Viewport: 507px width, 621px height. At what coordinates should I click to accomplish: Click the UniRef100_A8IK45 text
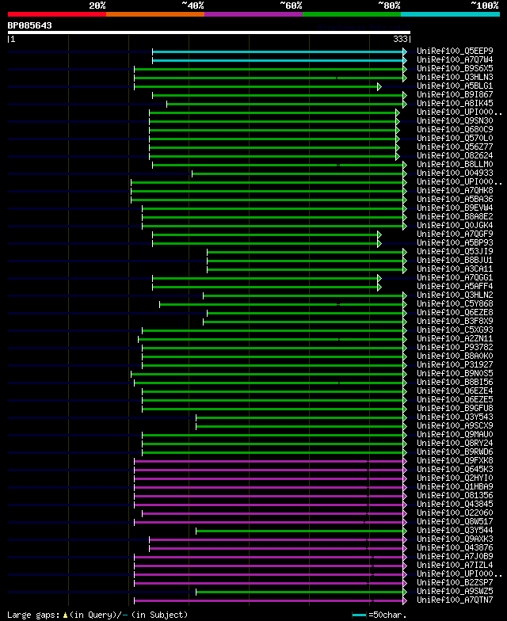(455, 103)
